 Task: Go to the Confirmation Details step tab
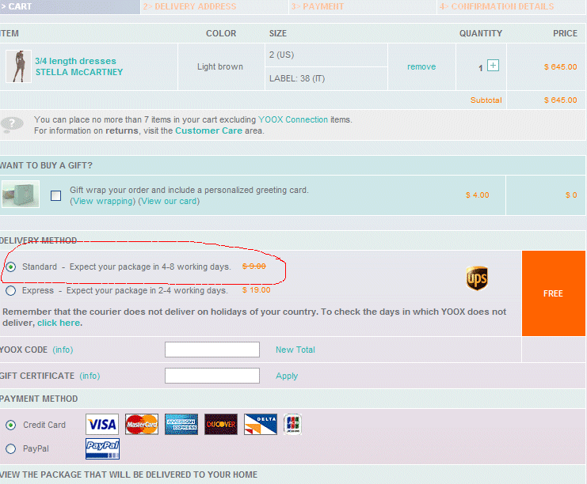[512, 7]
